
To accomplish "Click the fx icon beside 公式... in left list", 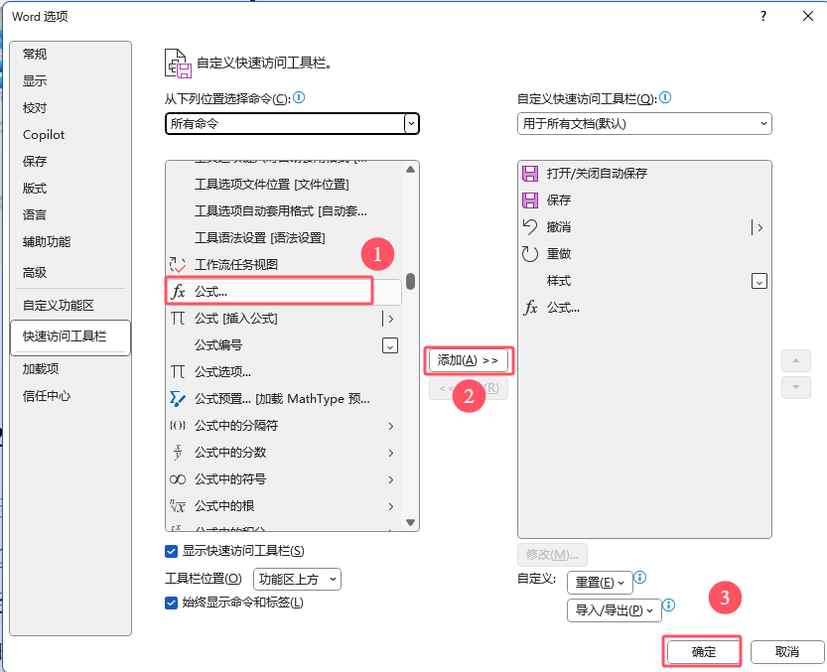I will (179, 291).
